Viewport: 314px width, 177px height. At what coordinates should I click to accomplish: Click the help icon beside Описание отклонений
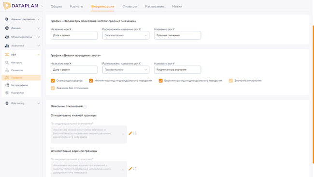85,107
